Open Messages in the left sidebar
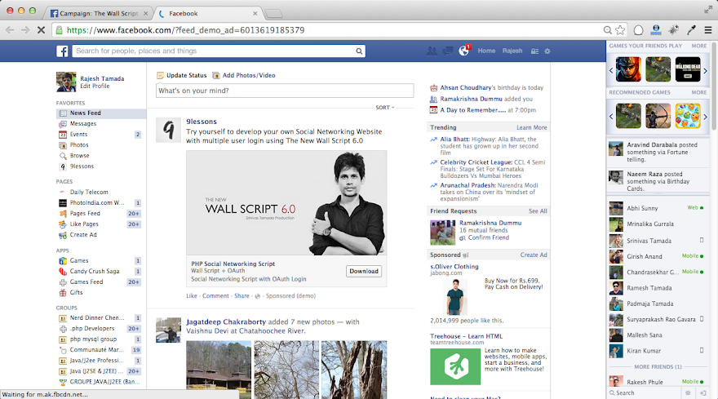Viewport: 718px width, 399px height. click(83, 124)
